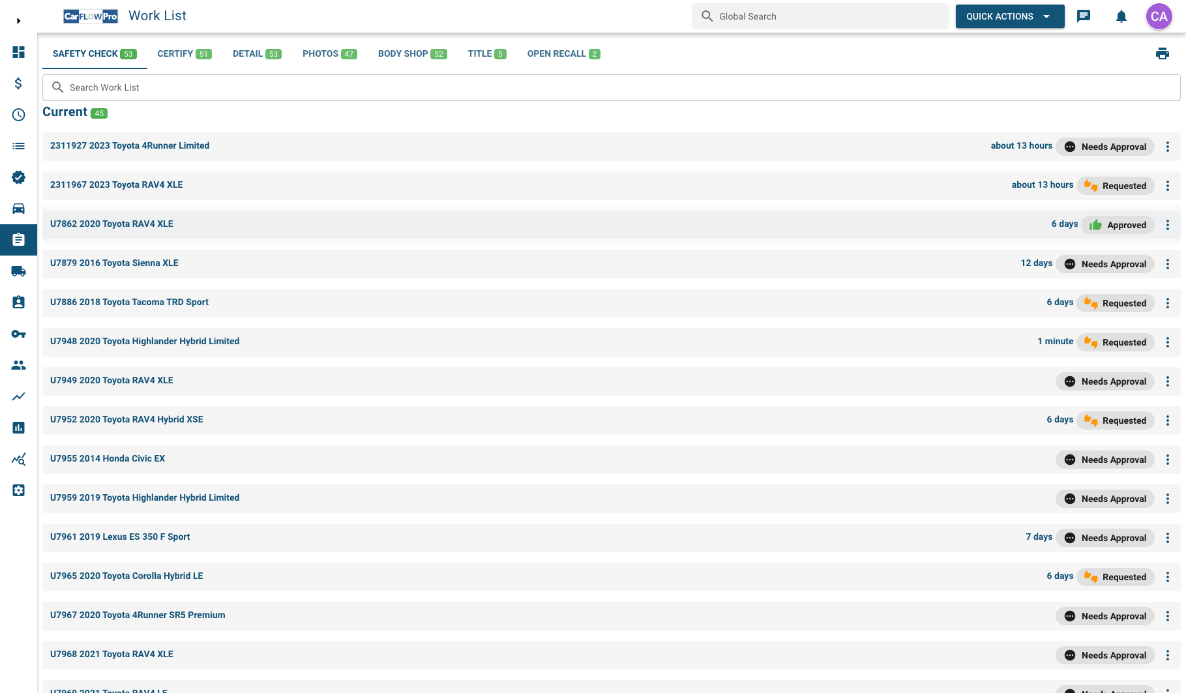Open the clock history sidebar icon
Screen dimensions: 1186x693
tap(18, 115)
